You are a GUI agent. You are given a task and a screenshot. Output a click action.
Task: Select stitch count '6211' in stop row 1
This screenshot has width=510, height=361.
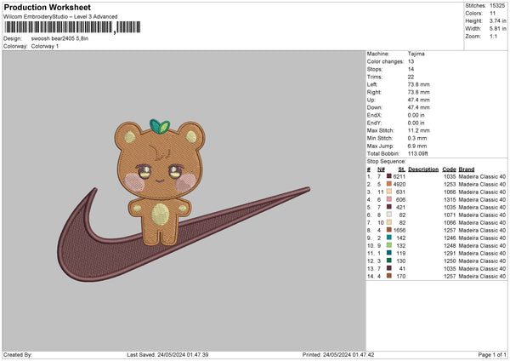coord(399,176)
